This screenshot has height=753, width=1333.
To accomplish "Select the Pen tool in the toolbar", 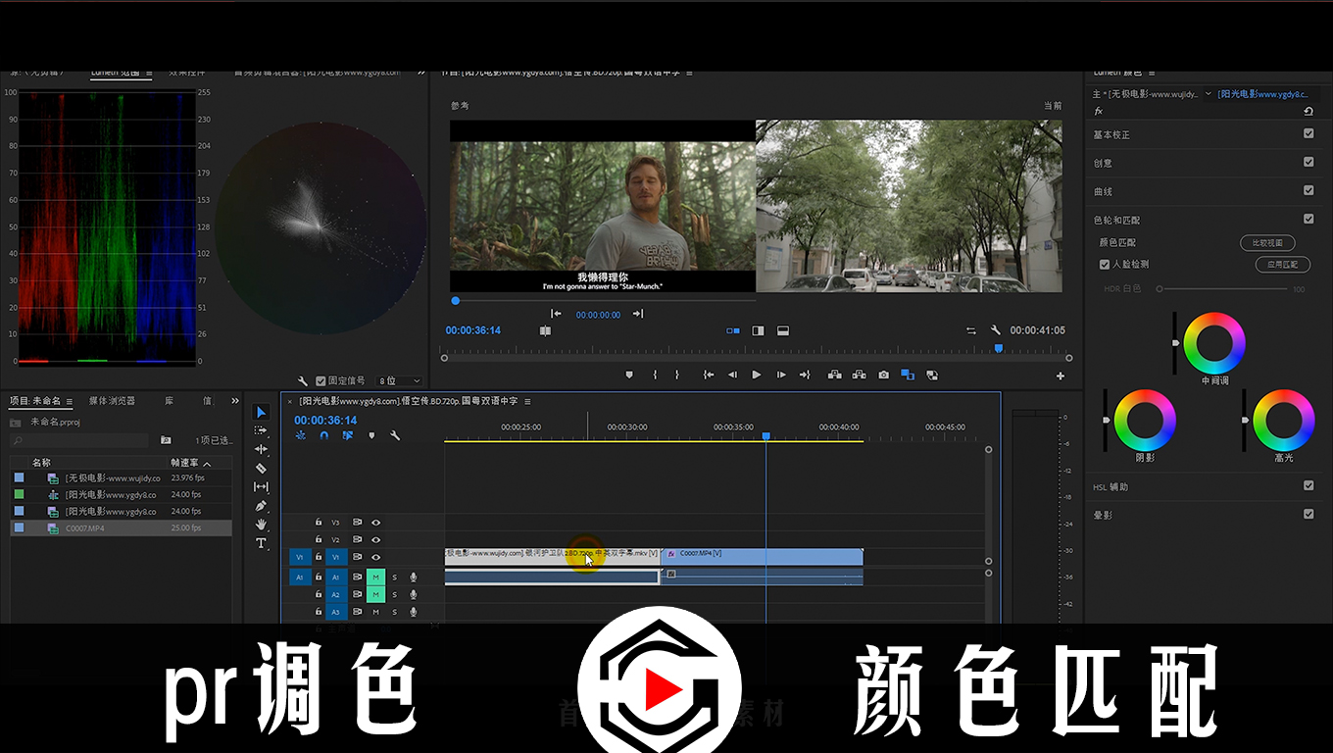I will click(x=261, y=506).
